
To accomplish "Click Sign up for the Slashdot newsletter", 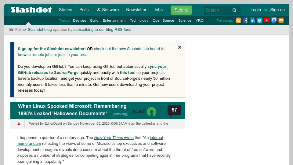I will pos(52,49).
